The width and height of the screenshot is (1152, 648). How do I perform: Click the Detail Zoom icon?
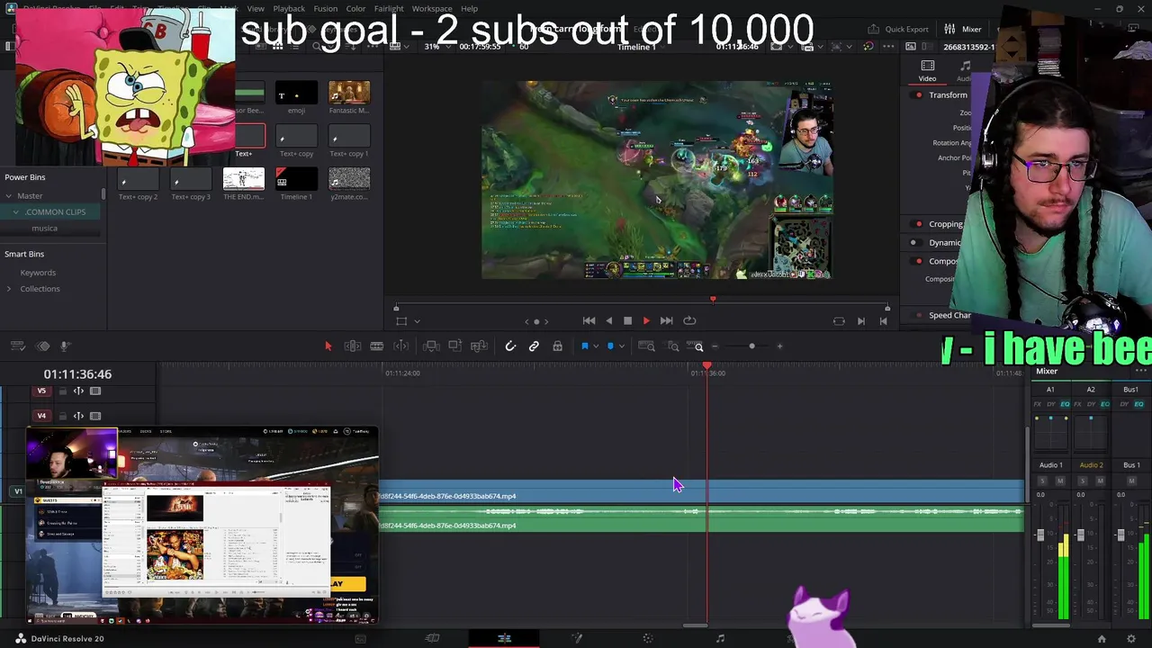point(673,346)
